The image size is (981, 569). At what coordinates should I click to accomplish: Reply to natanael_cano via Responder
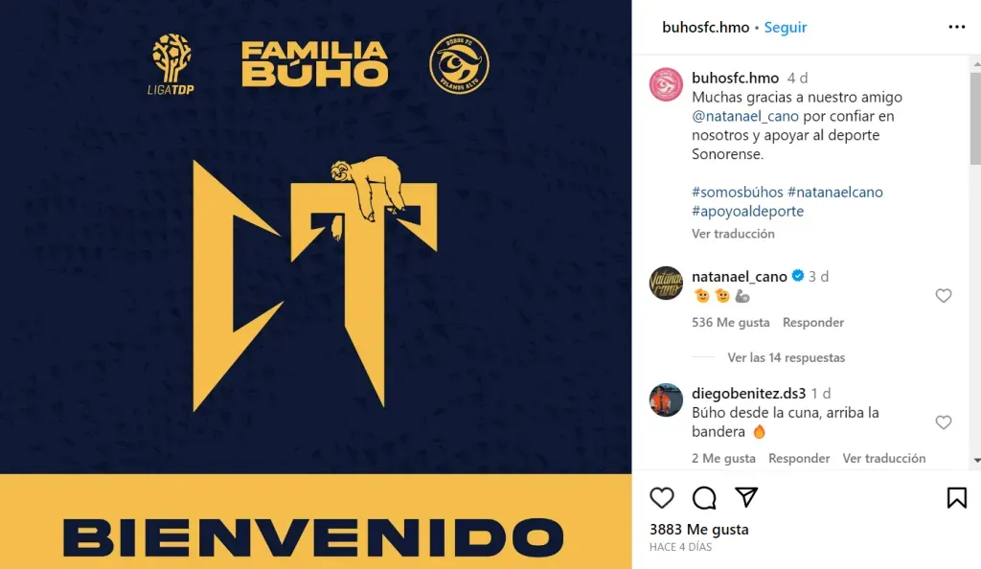812,323
